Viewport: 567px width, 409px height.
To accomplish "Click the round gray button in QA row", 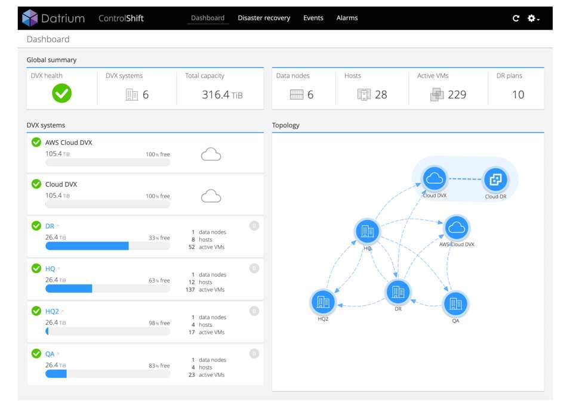I will pyautogui.click(x=254, y=354).
